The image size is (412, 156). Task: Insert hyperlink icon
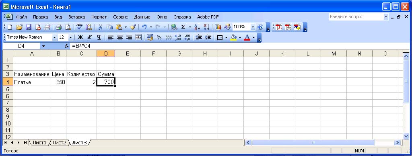pos(174,27)
